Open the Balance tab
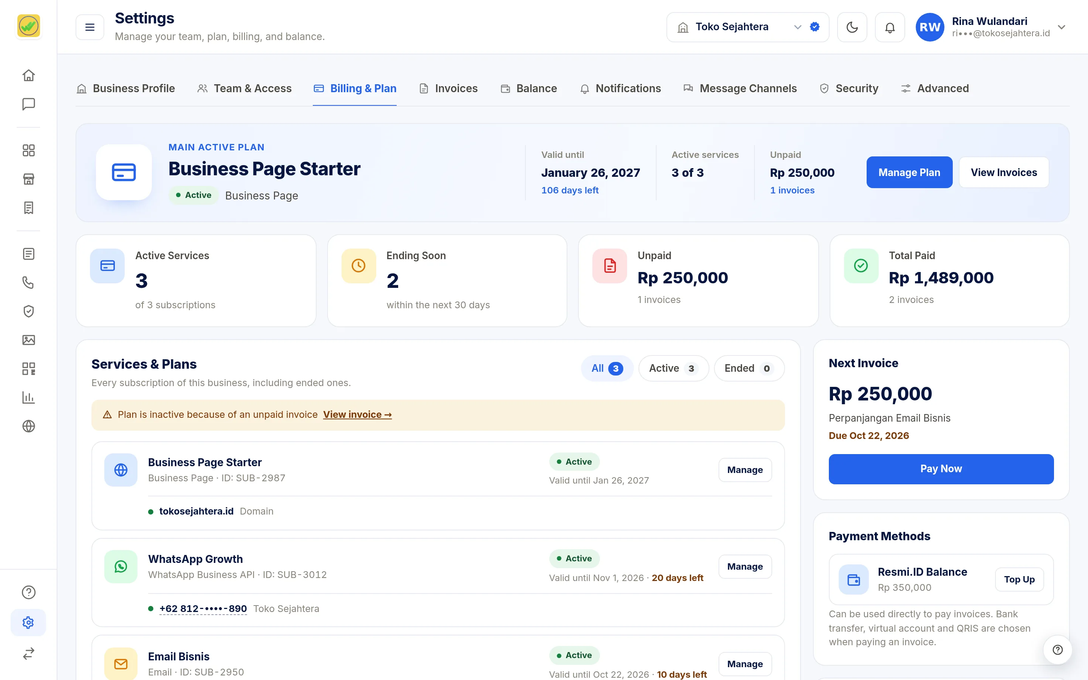Screen dimensions: 1088x680 [x=529, y=89]
